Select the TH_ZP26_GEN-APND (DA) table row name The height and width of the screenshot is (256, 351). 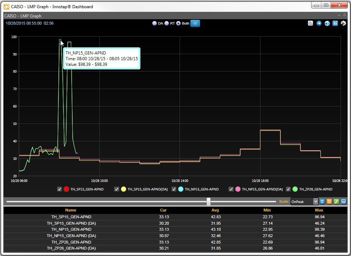click(x=71, y=248)
